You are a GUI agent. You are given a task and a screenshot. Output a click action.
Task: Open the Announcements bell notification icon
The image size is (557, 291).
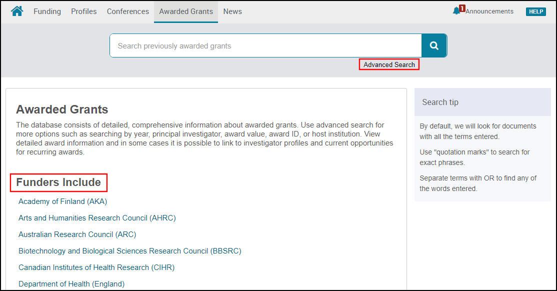click(456, 11)
